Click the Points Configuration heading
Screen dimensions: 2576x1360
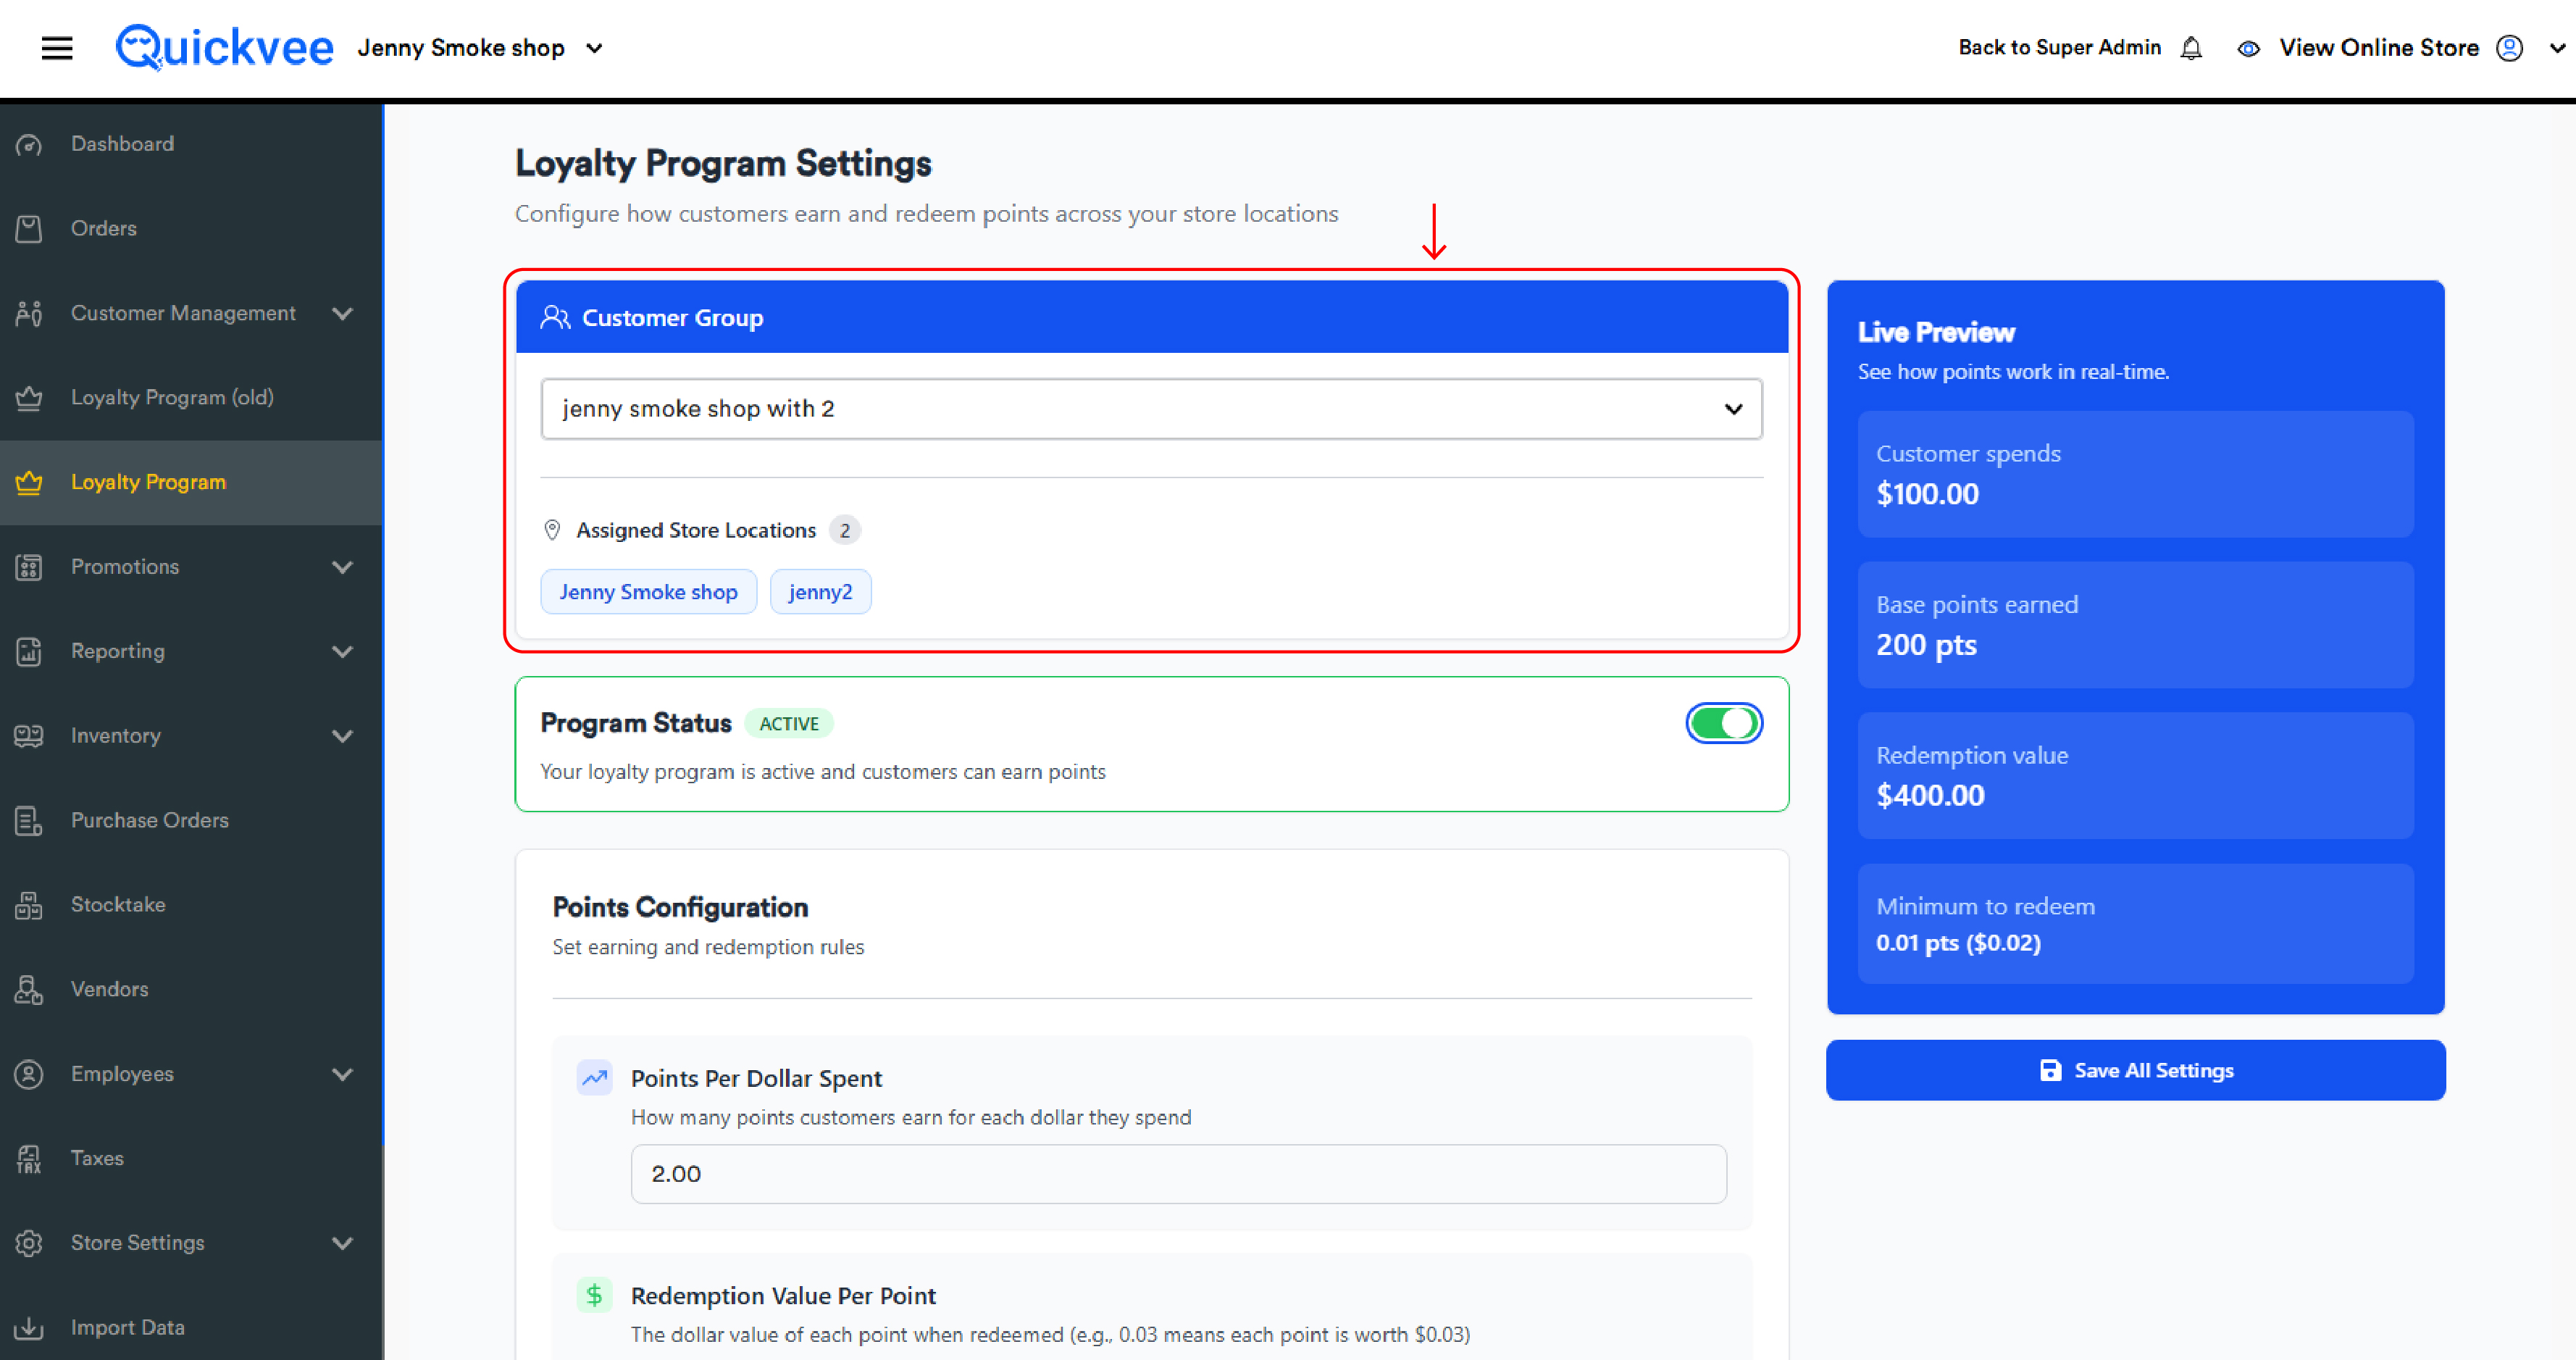click(680, 908)
